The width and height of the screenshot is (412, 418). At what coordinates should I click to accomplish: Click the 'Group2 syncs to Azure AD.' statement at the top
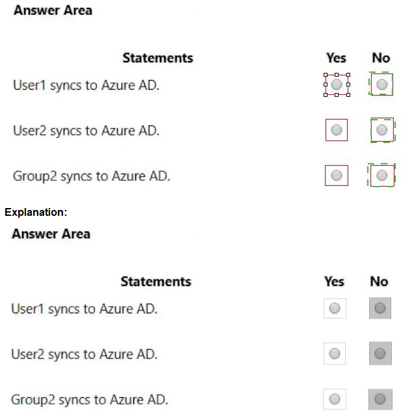point(92,176)
